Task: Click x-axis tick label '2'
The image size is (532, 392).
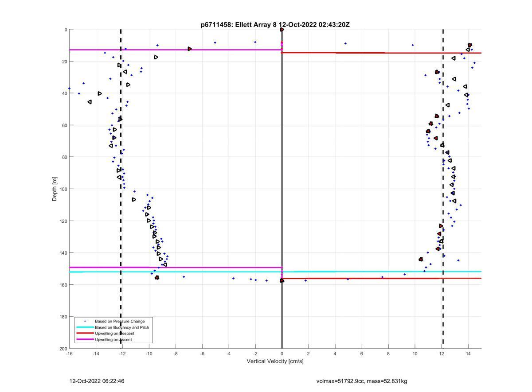Action: point(309,353)
